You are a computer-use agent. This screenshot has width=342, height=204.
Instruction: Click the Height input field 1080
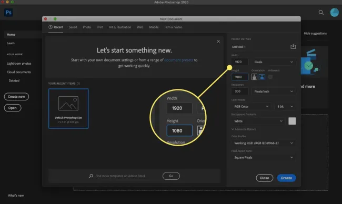point(240,77)
